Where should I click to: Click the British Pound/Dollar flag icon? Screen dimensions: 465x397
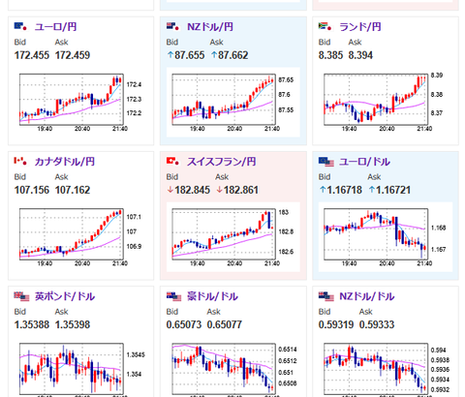pos(21,296)
